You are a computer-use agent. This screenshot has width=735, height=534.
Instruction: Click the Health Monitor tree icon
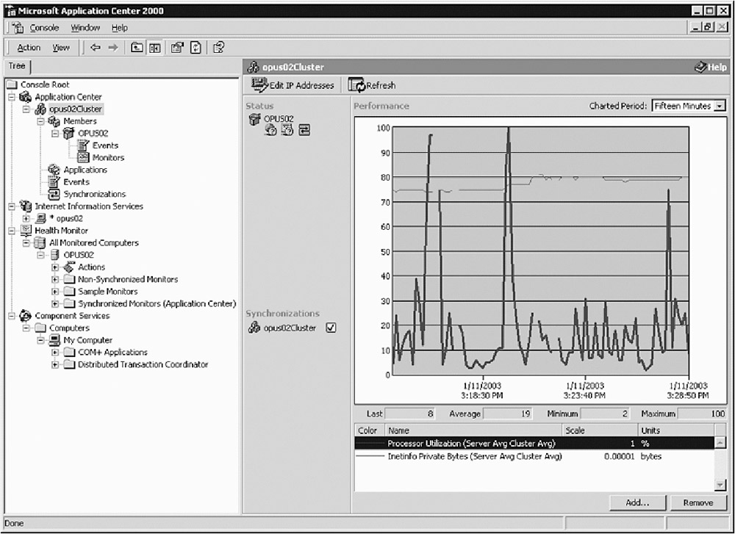[x=26, y=231]
